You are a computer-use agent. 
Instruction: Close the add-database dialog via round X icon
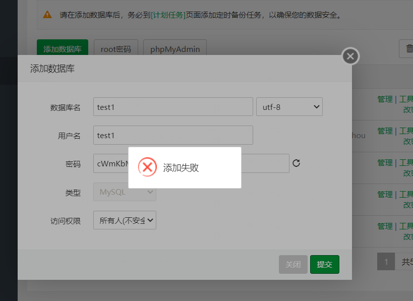350,56
